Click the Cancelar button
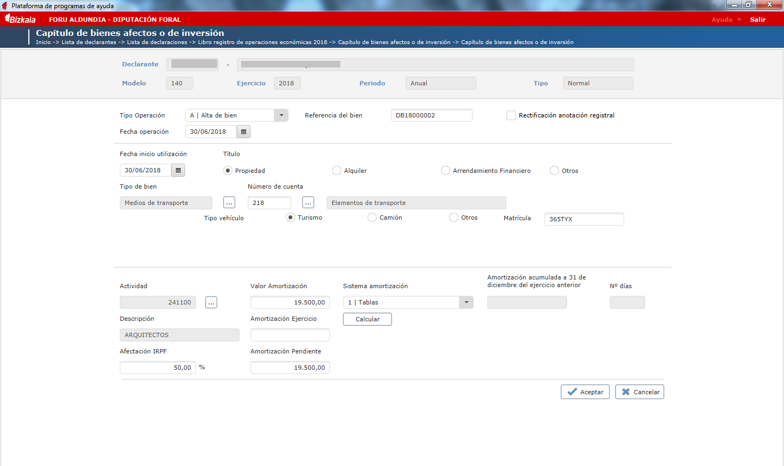The image size is (784, 466). click(640, 392)
